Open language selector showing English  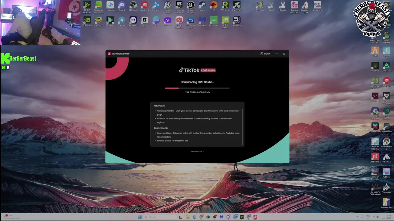point(265,54)
